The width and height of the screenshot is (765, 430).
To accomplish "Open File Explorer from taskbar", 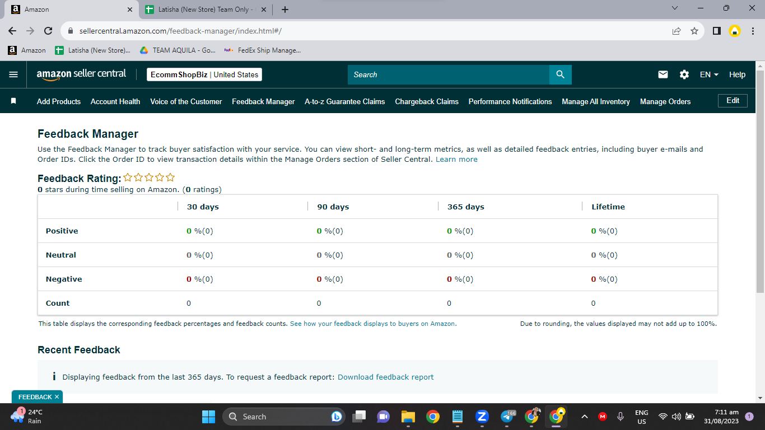I will point(408,417).
